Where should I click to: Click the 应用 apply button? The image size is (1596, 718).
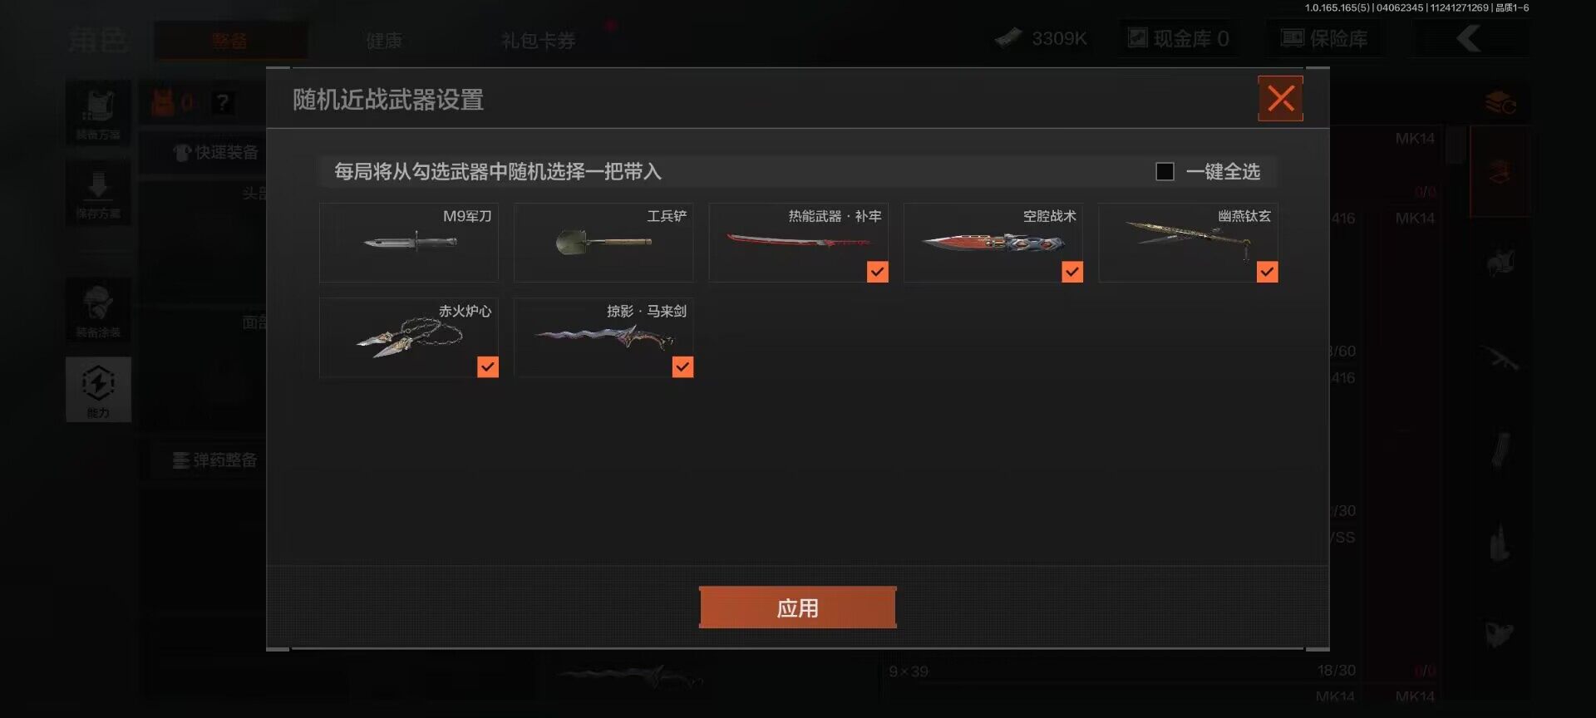pyautogui.click(x=797, y=607)
